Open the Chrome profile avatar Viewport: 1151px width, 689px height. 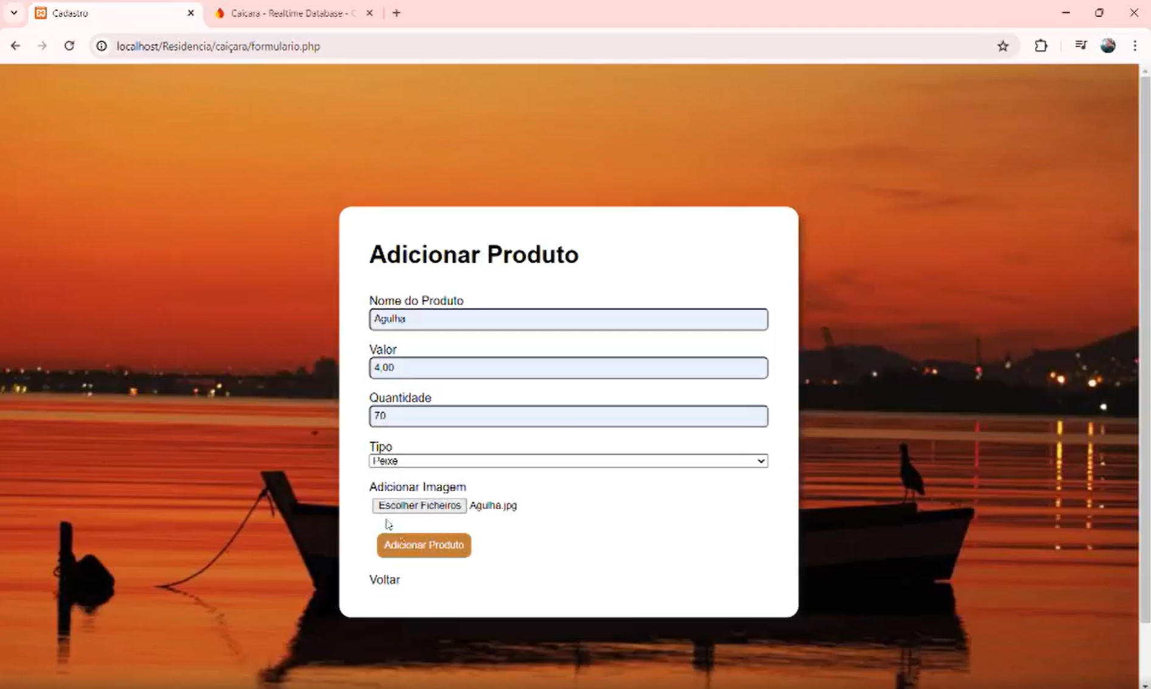[x=1108, y=46]
